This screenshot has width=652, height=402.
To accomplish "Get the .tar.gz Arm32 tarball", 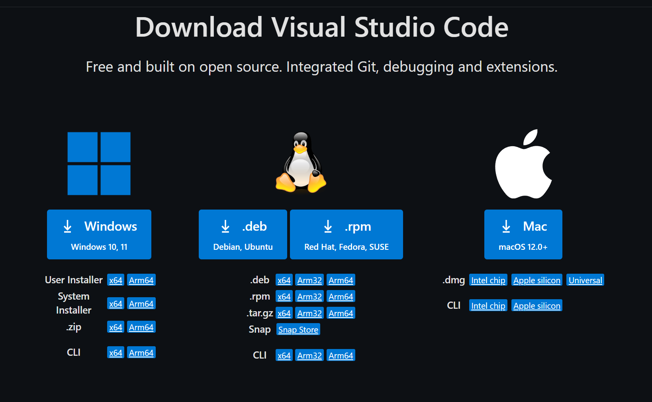I will point(309,313).
